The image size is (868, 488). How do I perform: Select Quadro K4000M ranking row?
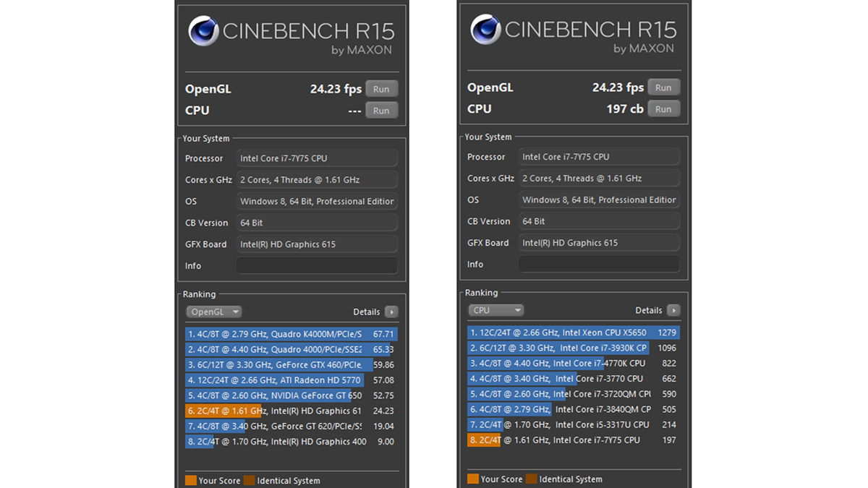[x=292, y=334]
